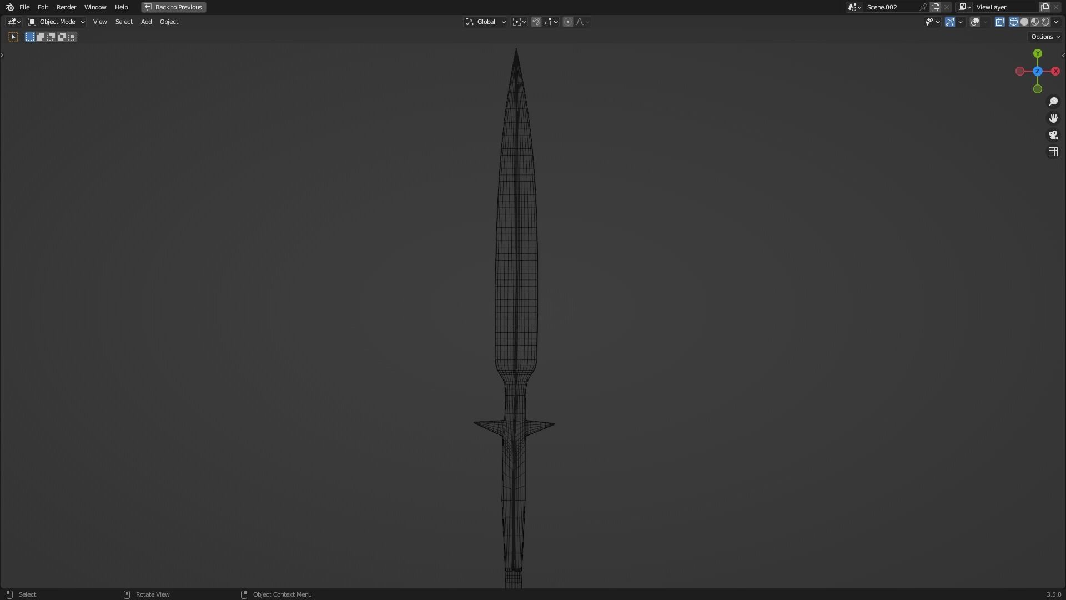
Task: Click the red X axis gizmo
Action: coord(1055,71)
